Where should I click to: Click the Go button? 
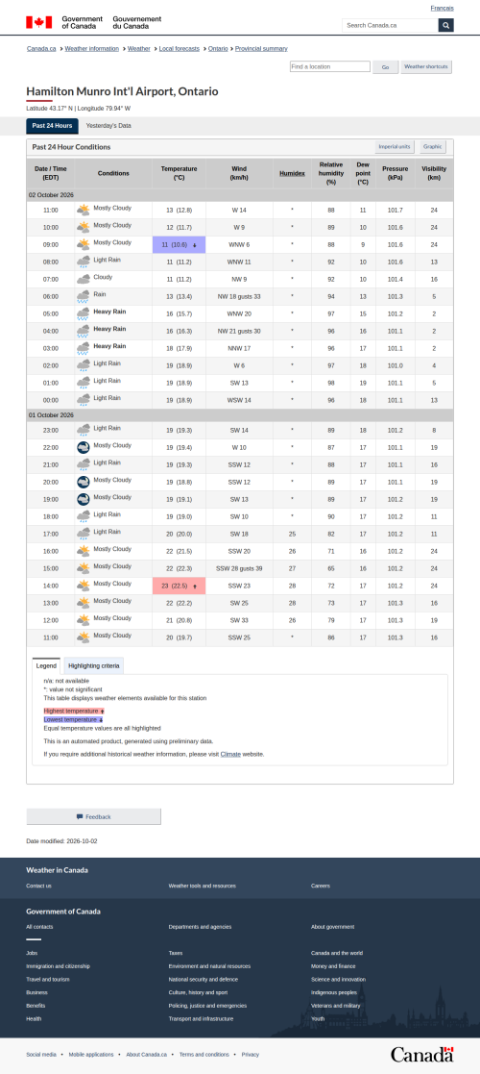(386, 67)
